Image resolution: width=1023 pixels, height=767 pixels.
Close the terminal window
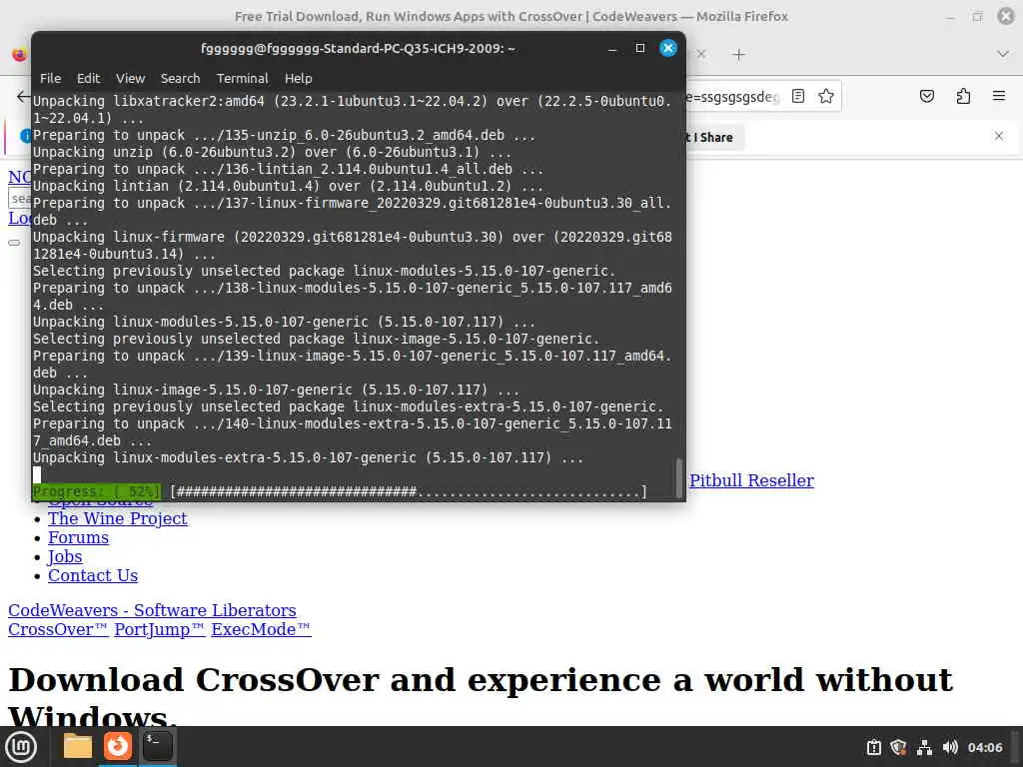coord(668,48)
